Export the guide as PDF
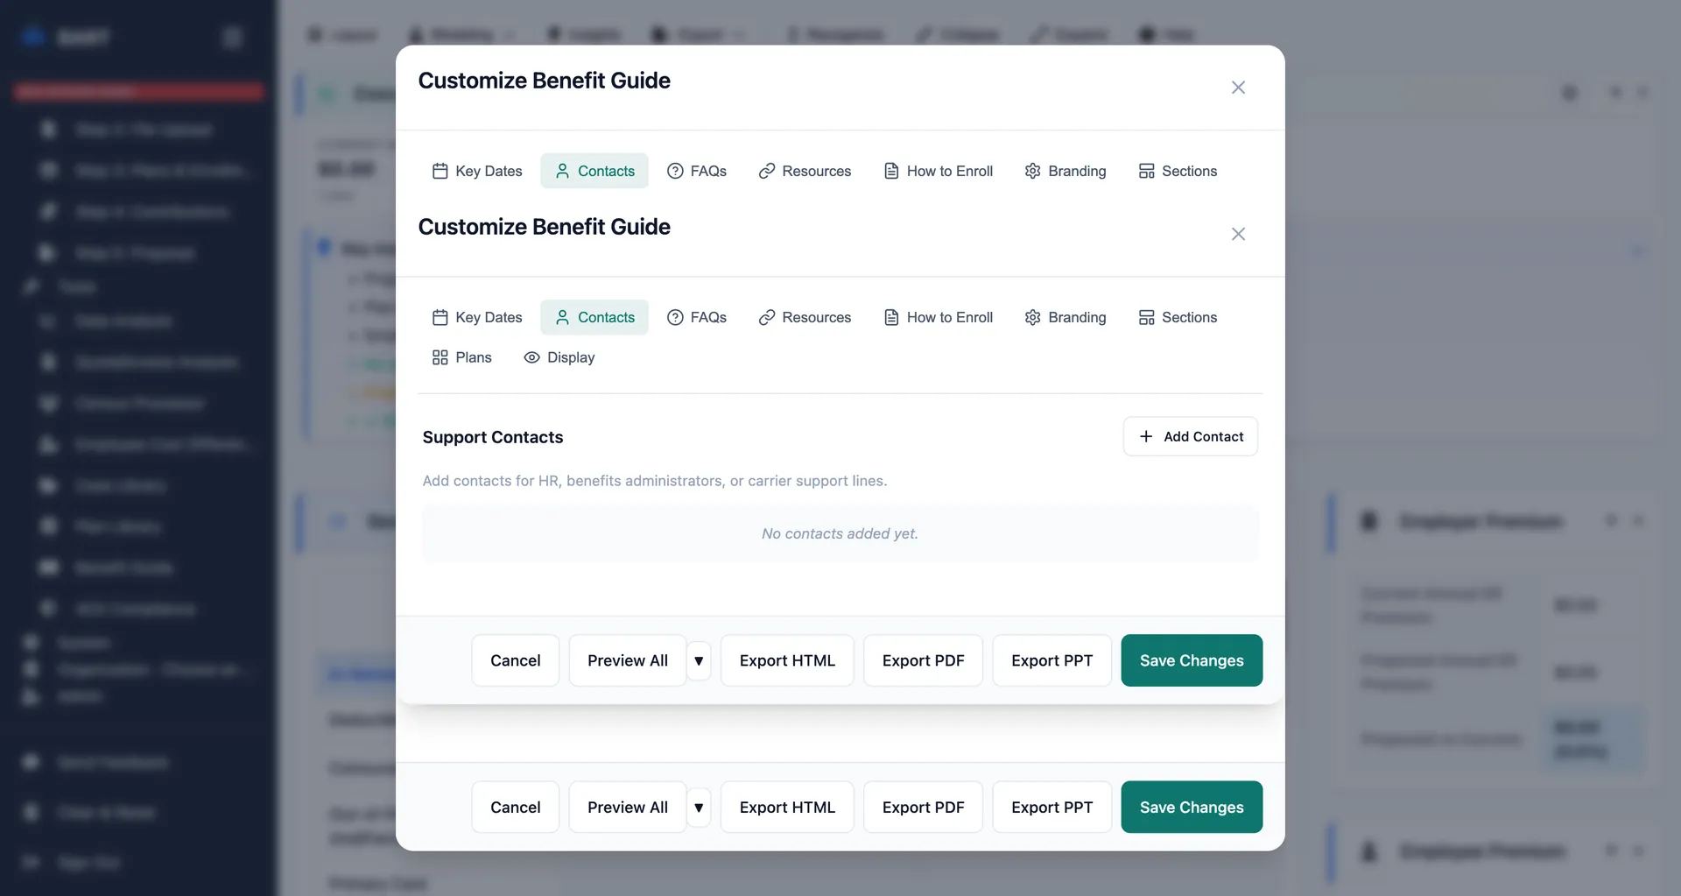Viewport: 1681px width, 896px height. coord(923,807)
